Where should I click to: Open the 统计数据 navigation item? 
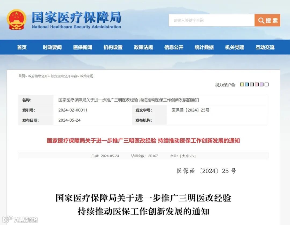(204, 47)
